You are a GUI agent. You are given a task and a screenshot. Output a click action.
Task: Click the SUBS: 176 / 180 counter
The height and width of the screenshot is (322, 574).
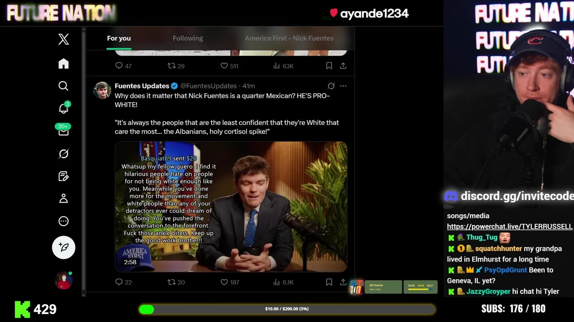coord(513,309)
